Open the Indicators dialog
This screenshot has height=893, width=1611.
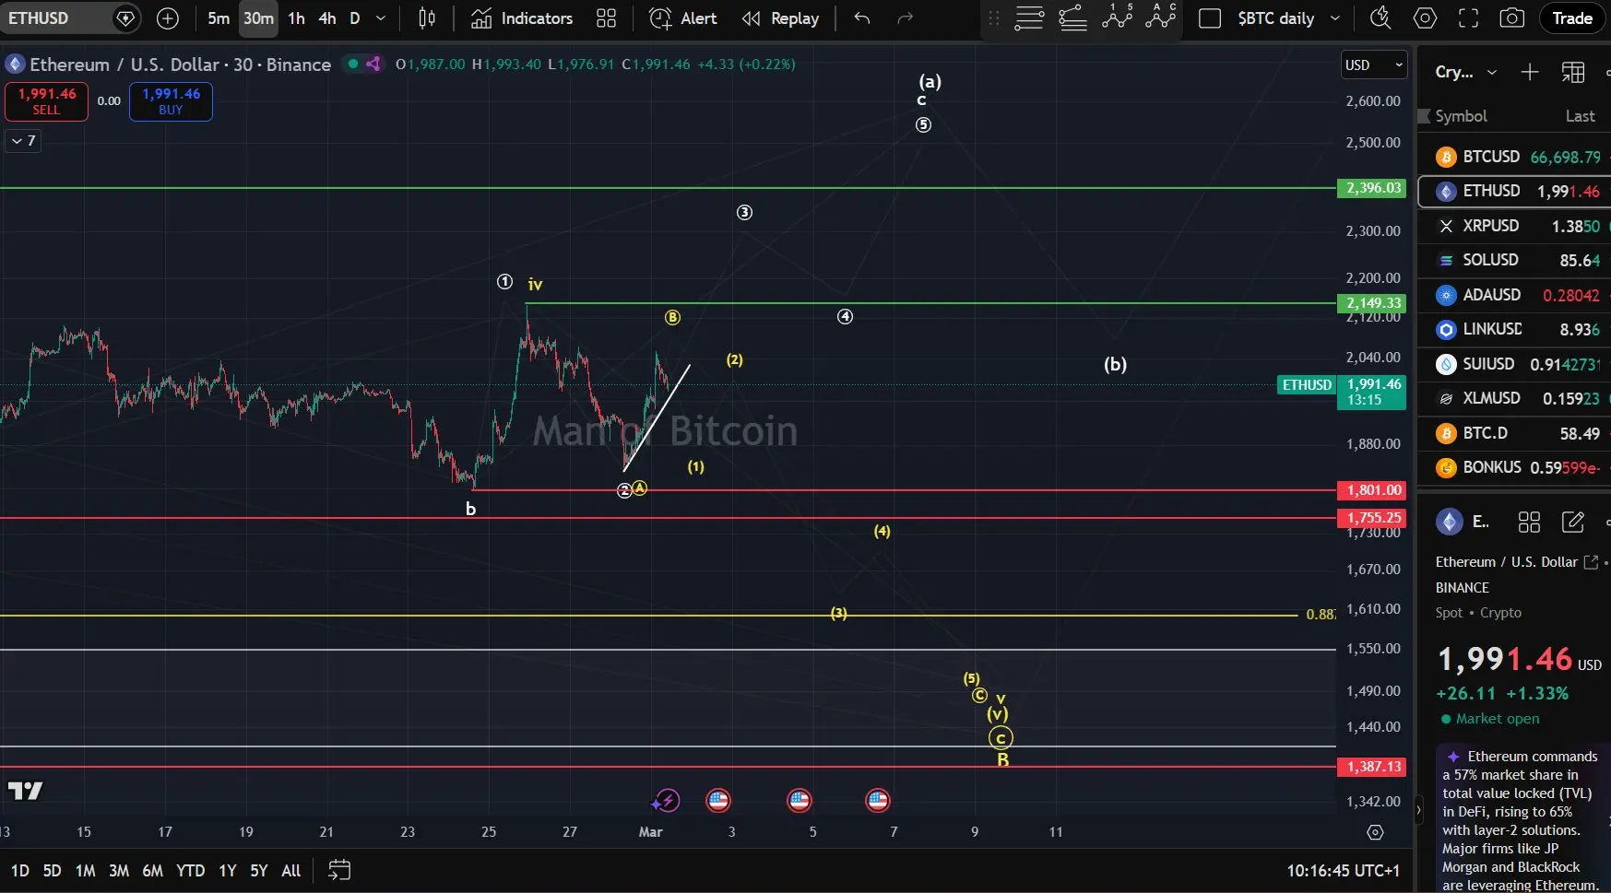(x=522, y=18)
